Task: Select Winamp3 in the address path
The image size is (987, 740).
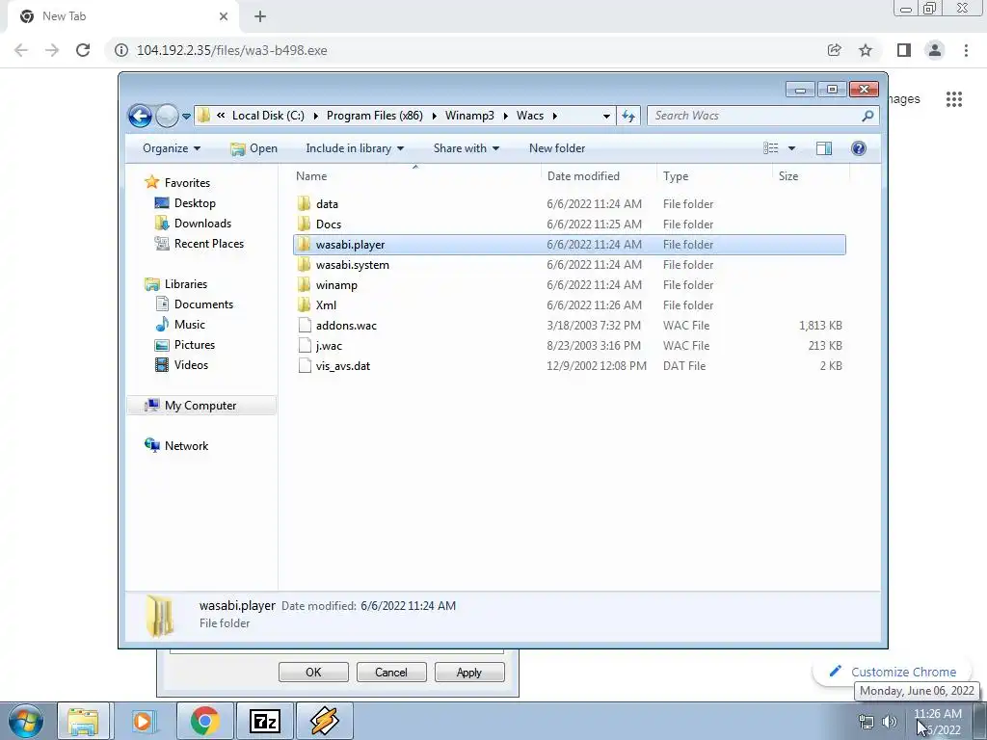Action: 469,116
